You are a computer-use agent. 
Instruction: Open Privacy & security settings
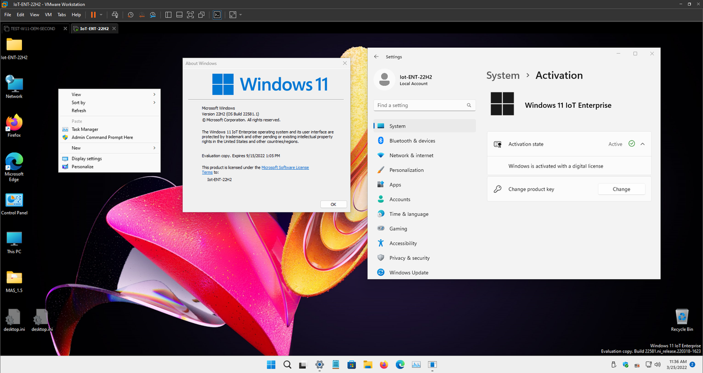[x=425, y=258]
